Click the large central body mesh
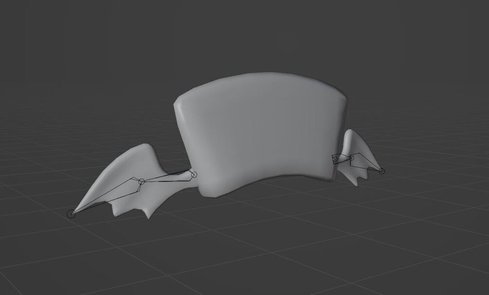 pyautogui.click(x=262, y=133)
